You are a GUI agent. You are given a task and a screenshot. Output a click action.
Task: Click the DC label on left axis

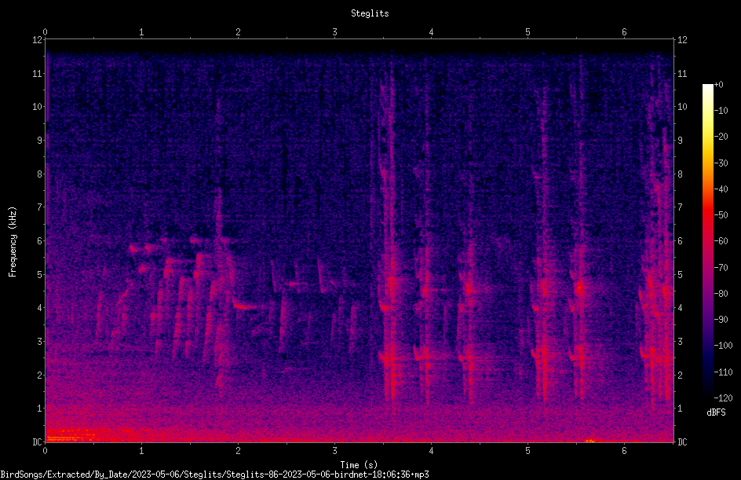tap(38, 442)
